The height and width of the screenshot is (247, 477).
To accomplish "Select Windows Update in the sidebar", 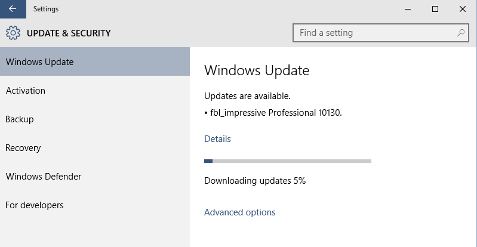I will click(95, 62).
